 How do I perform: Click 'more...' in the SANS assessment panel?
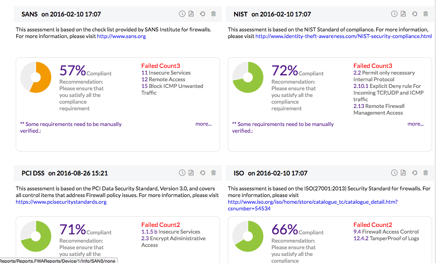click(x=203, y=124)
